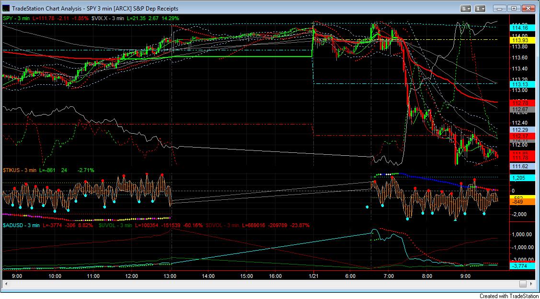Viewport: 540px width, 299px height.
Task: Click the ADUSD value 'L=-3774'
Action: 53,225
